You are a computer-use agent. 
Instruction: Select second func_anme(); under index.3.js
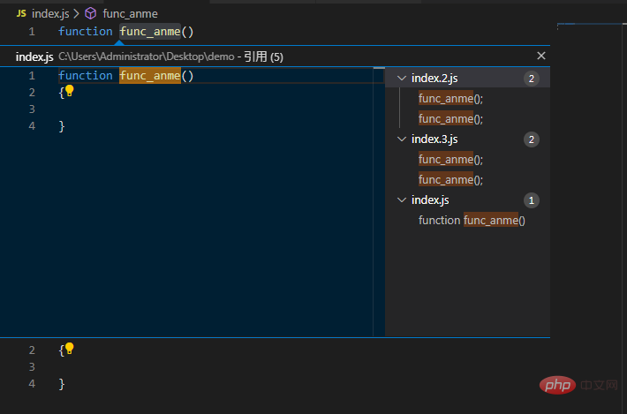(450, 180)
